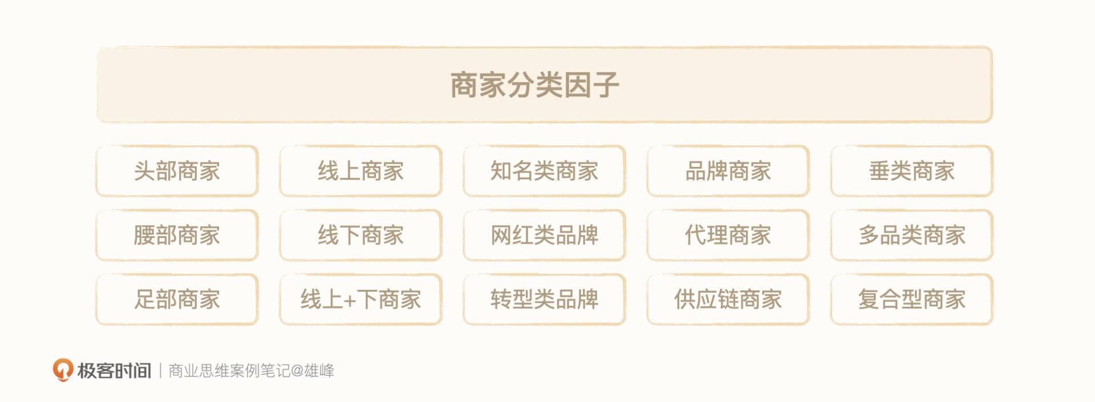Click the 极客时间 brand text
The height and width of the screenshot is (402, 1095).
(114, 371)
